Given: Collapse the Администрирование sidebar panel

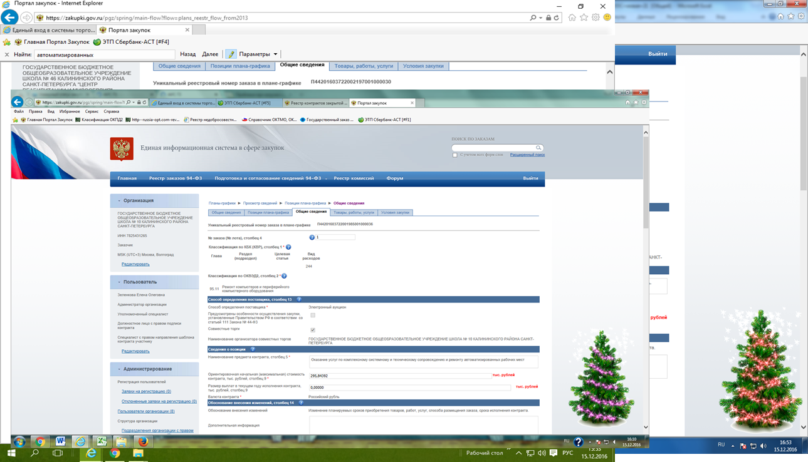Looking at the screenshot, I should pos(119,369).
